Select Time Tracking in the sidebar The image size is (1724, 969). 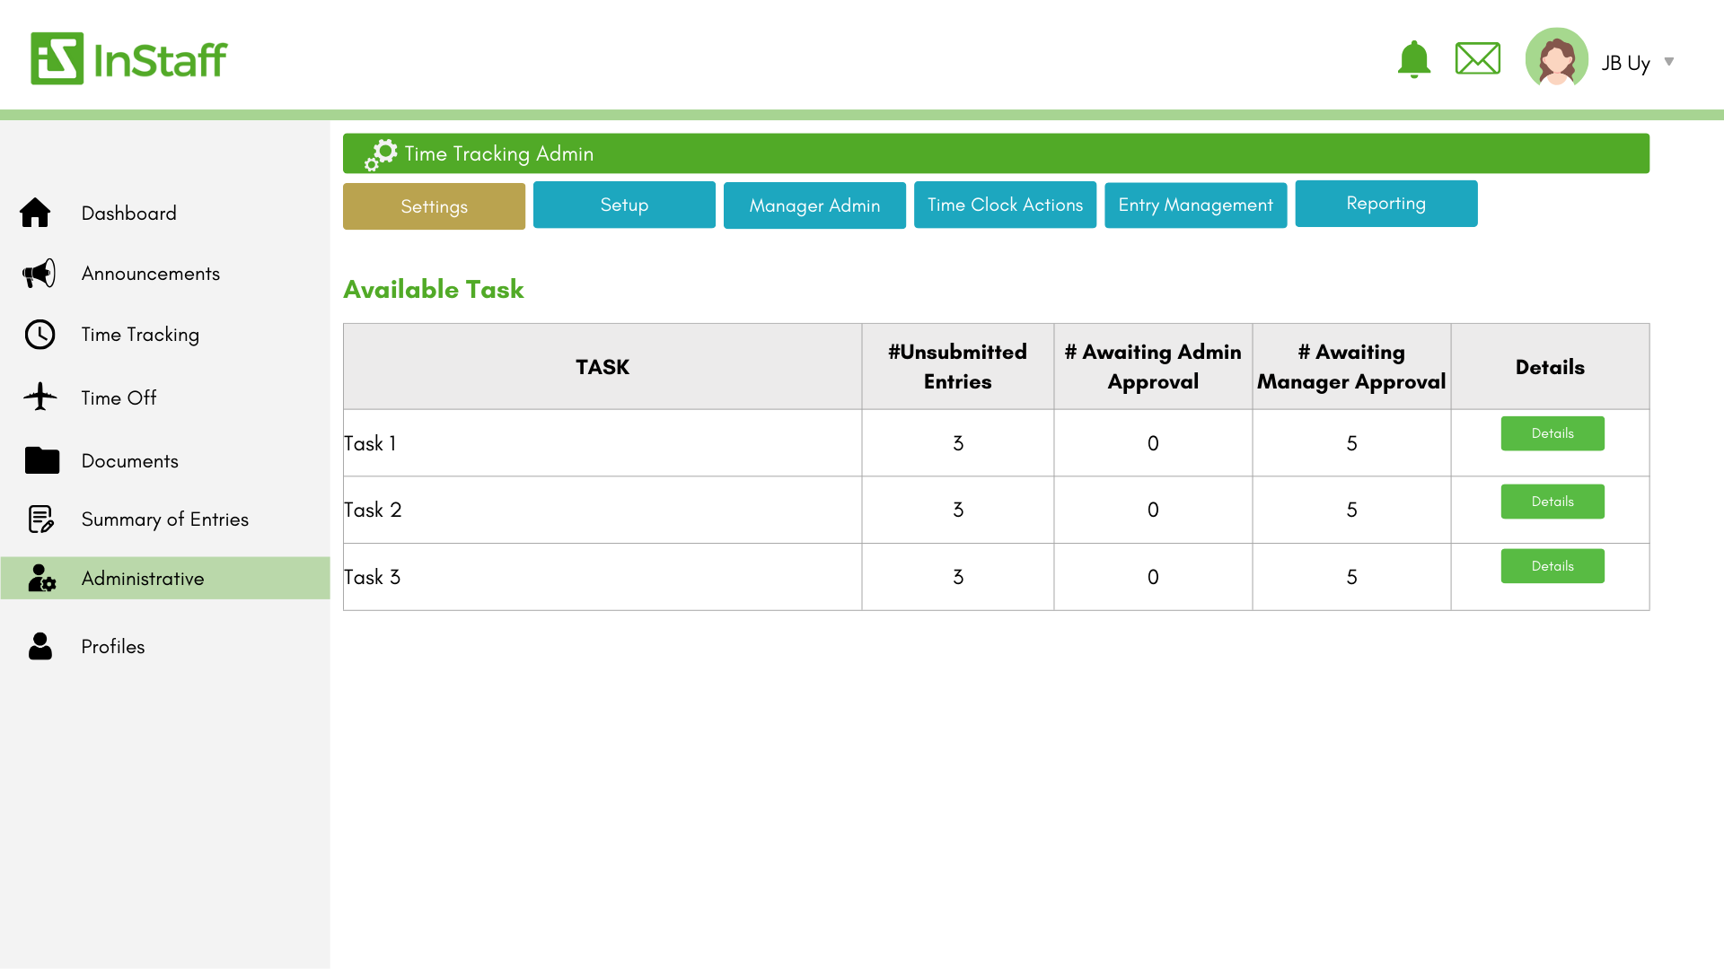(140, 335)
